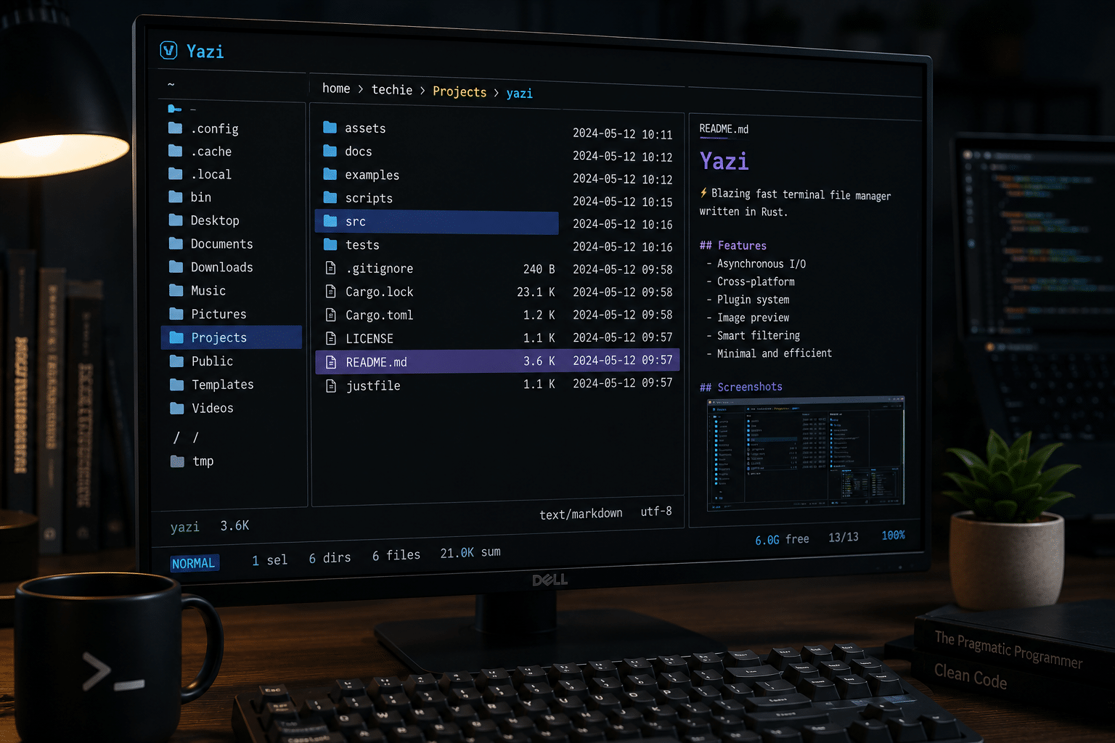
Task: Click the '1 sel' status entry
Action: (269, 560)
